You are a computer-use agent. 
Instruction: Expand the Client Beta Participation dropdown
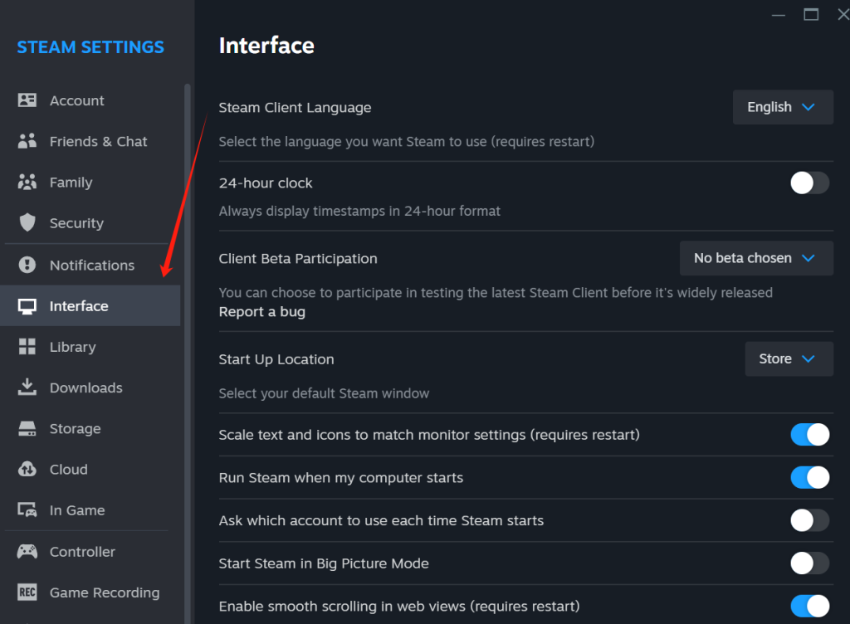click(756, 258)
